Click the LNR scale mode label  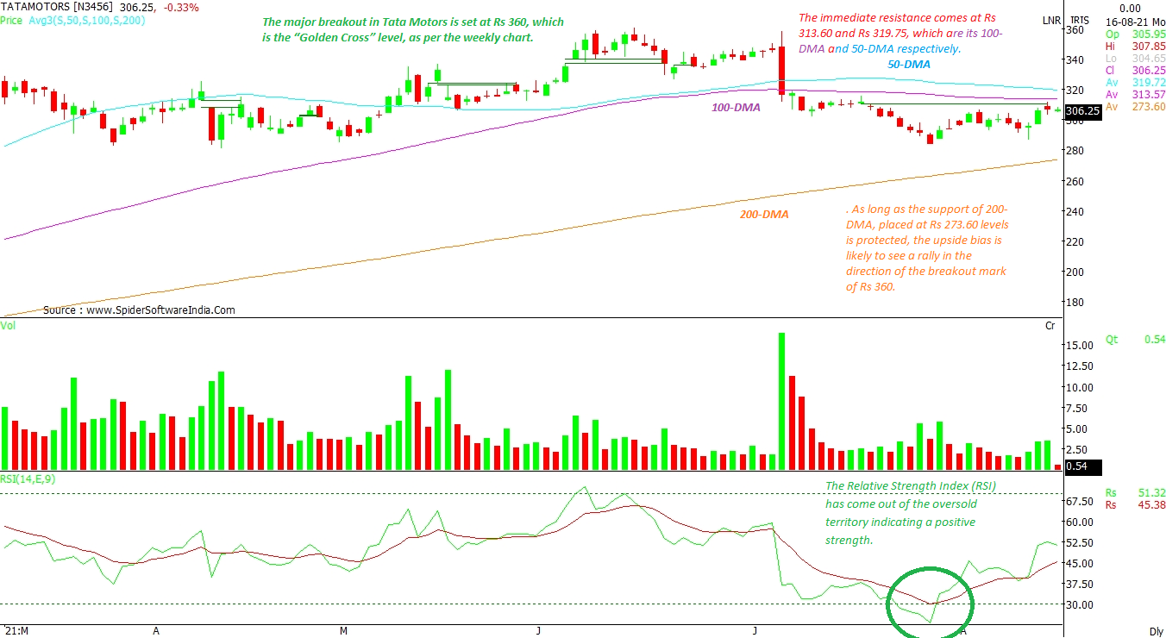[x=1051, y=20]
